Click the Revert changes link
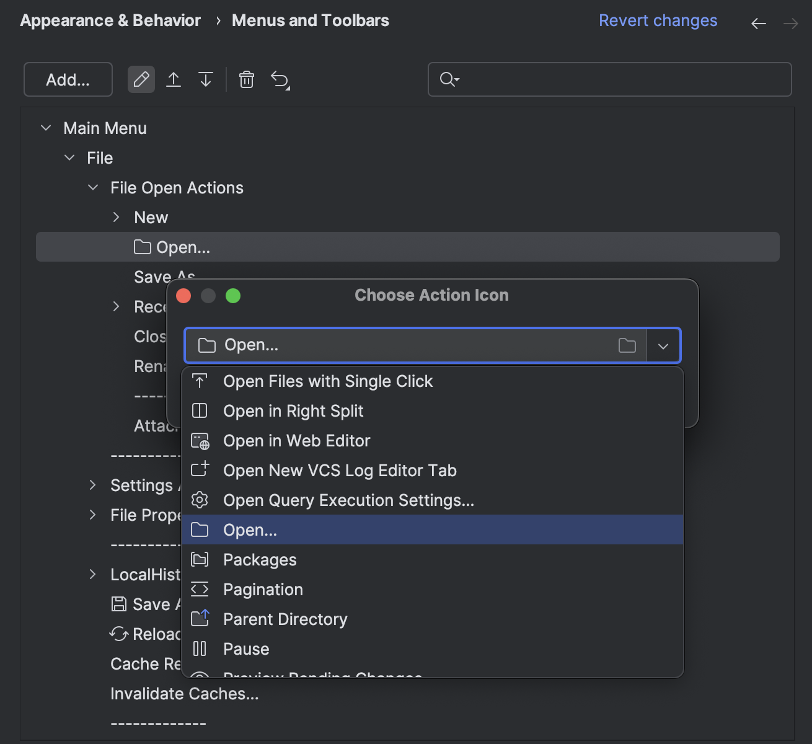The image size is (812, 744). (658, 20)
